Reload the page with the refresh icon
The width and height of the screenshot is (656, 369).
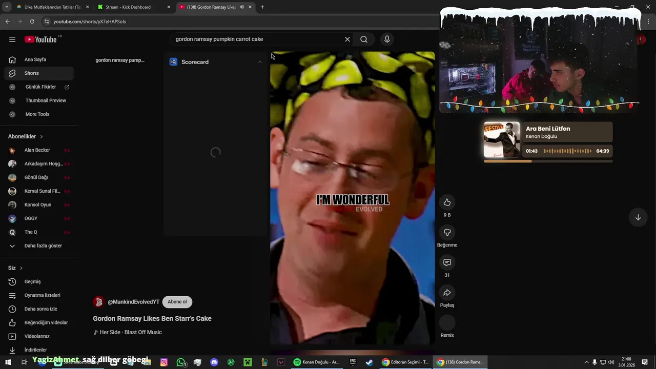32,22
